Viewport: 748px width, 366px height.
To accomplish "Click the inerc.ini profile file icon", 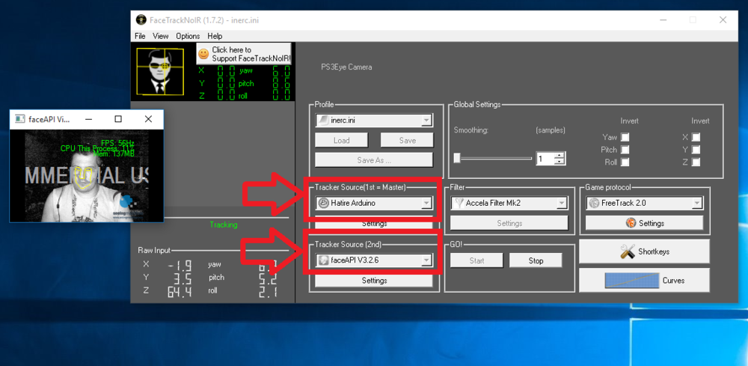I will point(323,121).
